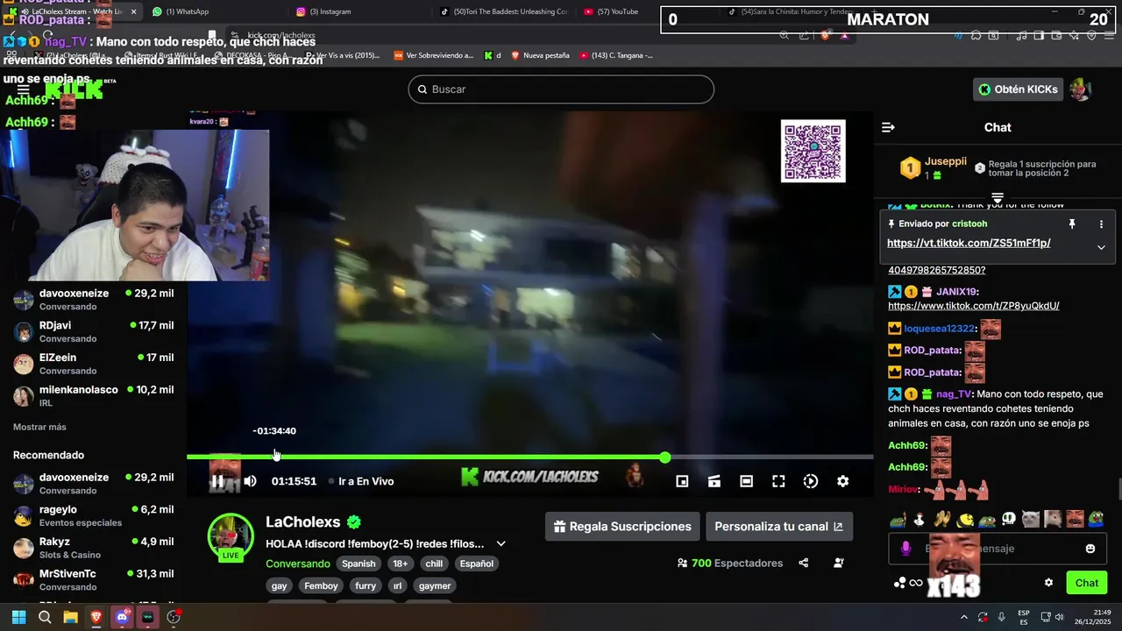The image size is (1122, 631).
Task: Open Brave browser taskbar icon
Action: pos(96,617)
